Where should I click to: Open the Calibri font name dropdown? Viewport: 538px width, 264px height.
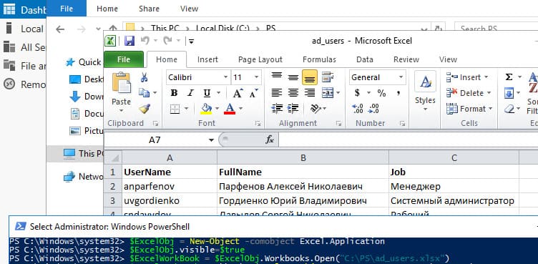(225, 77)
